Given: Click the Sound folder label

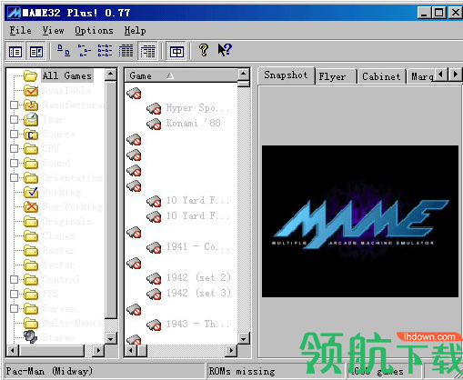Looking at the screenshot, I should point(56,163).
